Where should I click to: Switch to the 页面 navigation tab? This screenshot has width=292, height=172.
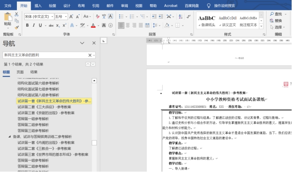20,72
